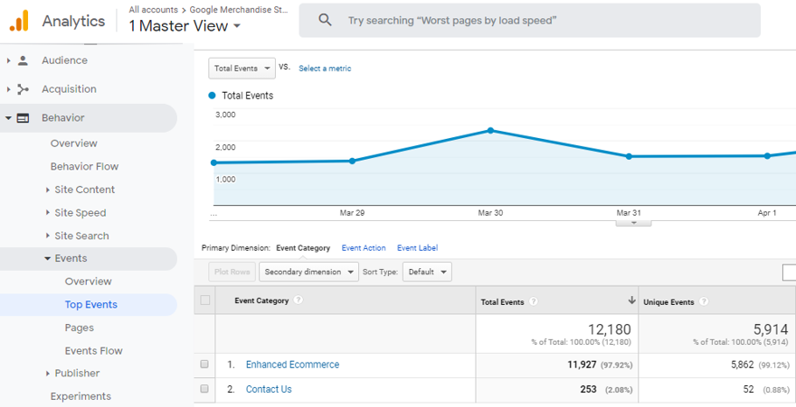Open the Sort Type Default dropdown
Screen dimensions: 796x407
pyautogui.click(x=427, y=272)
